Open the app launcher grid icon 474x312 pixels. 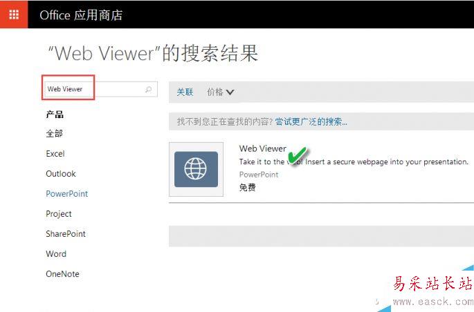click(14, 14)
